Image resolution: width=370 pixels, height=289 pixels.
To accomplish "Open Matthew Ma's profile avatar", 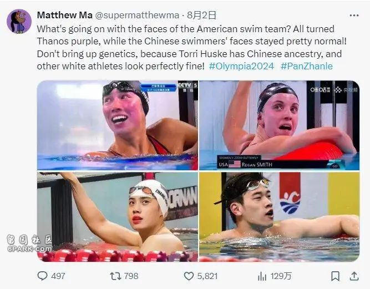I will pyautogui.click(x=19, y=22).
